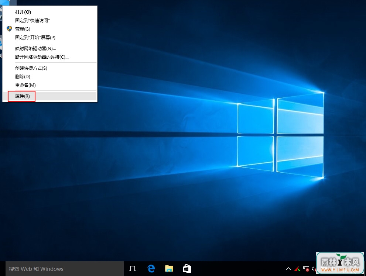Screen dimensions: 366x276
Task: Click the red-green tray application icon
Action: 297,269
